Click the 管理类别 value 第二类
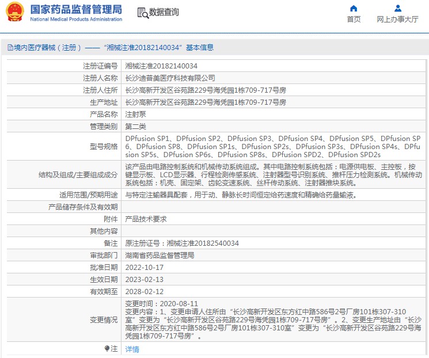The image size is (429, 358). [x=135, y=127]
